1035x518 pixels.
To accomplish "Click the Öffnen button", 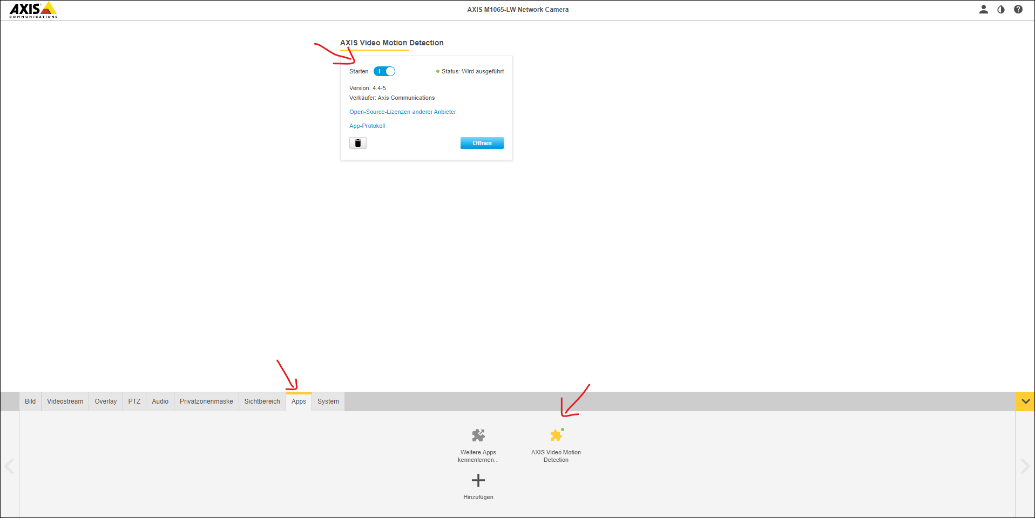I will pos(482,143).
